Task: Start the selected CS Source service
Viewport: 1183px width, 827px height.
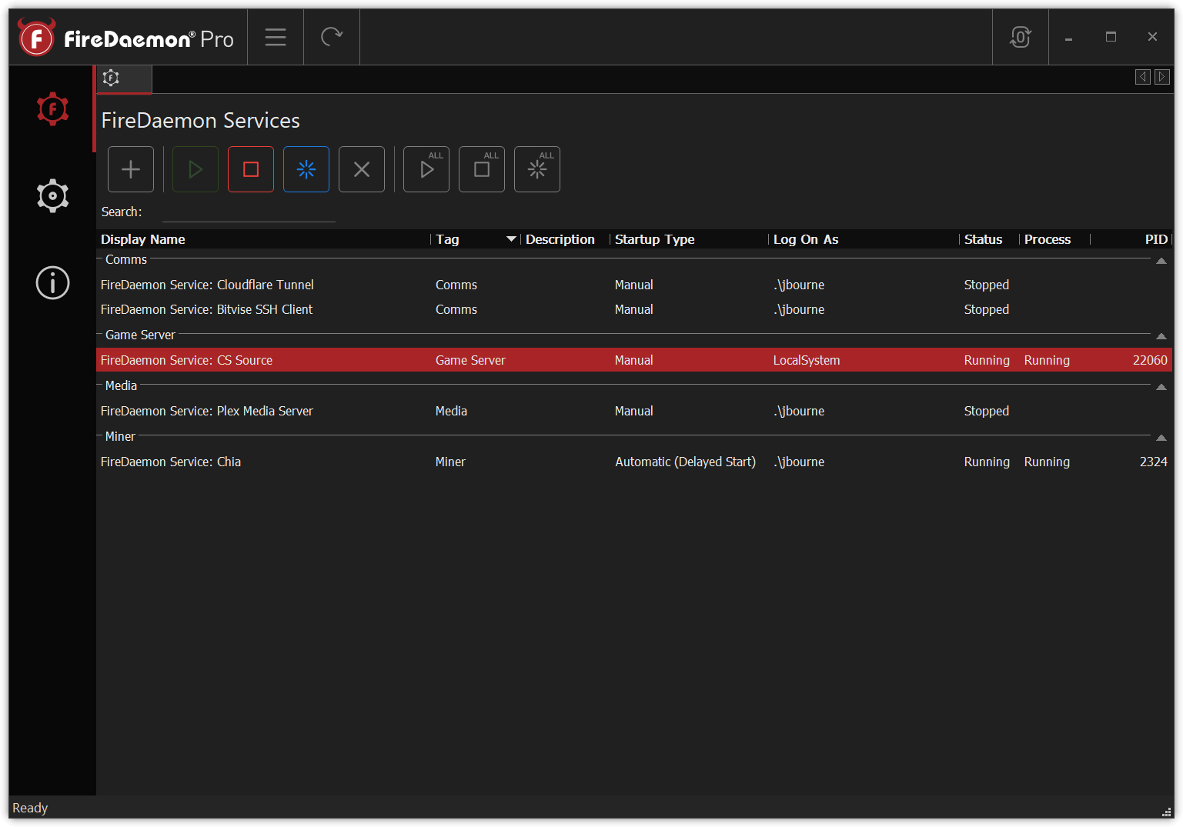Action: click(195, 169)
